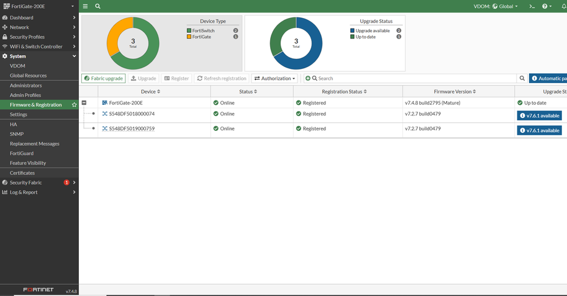Open the CLI console icon

[x=532, y=6]
